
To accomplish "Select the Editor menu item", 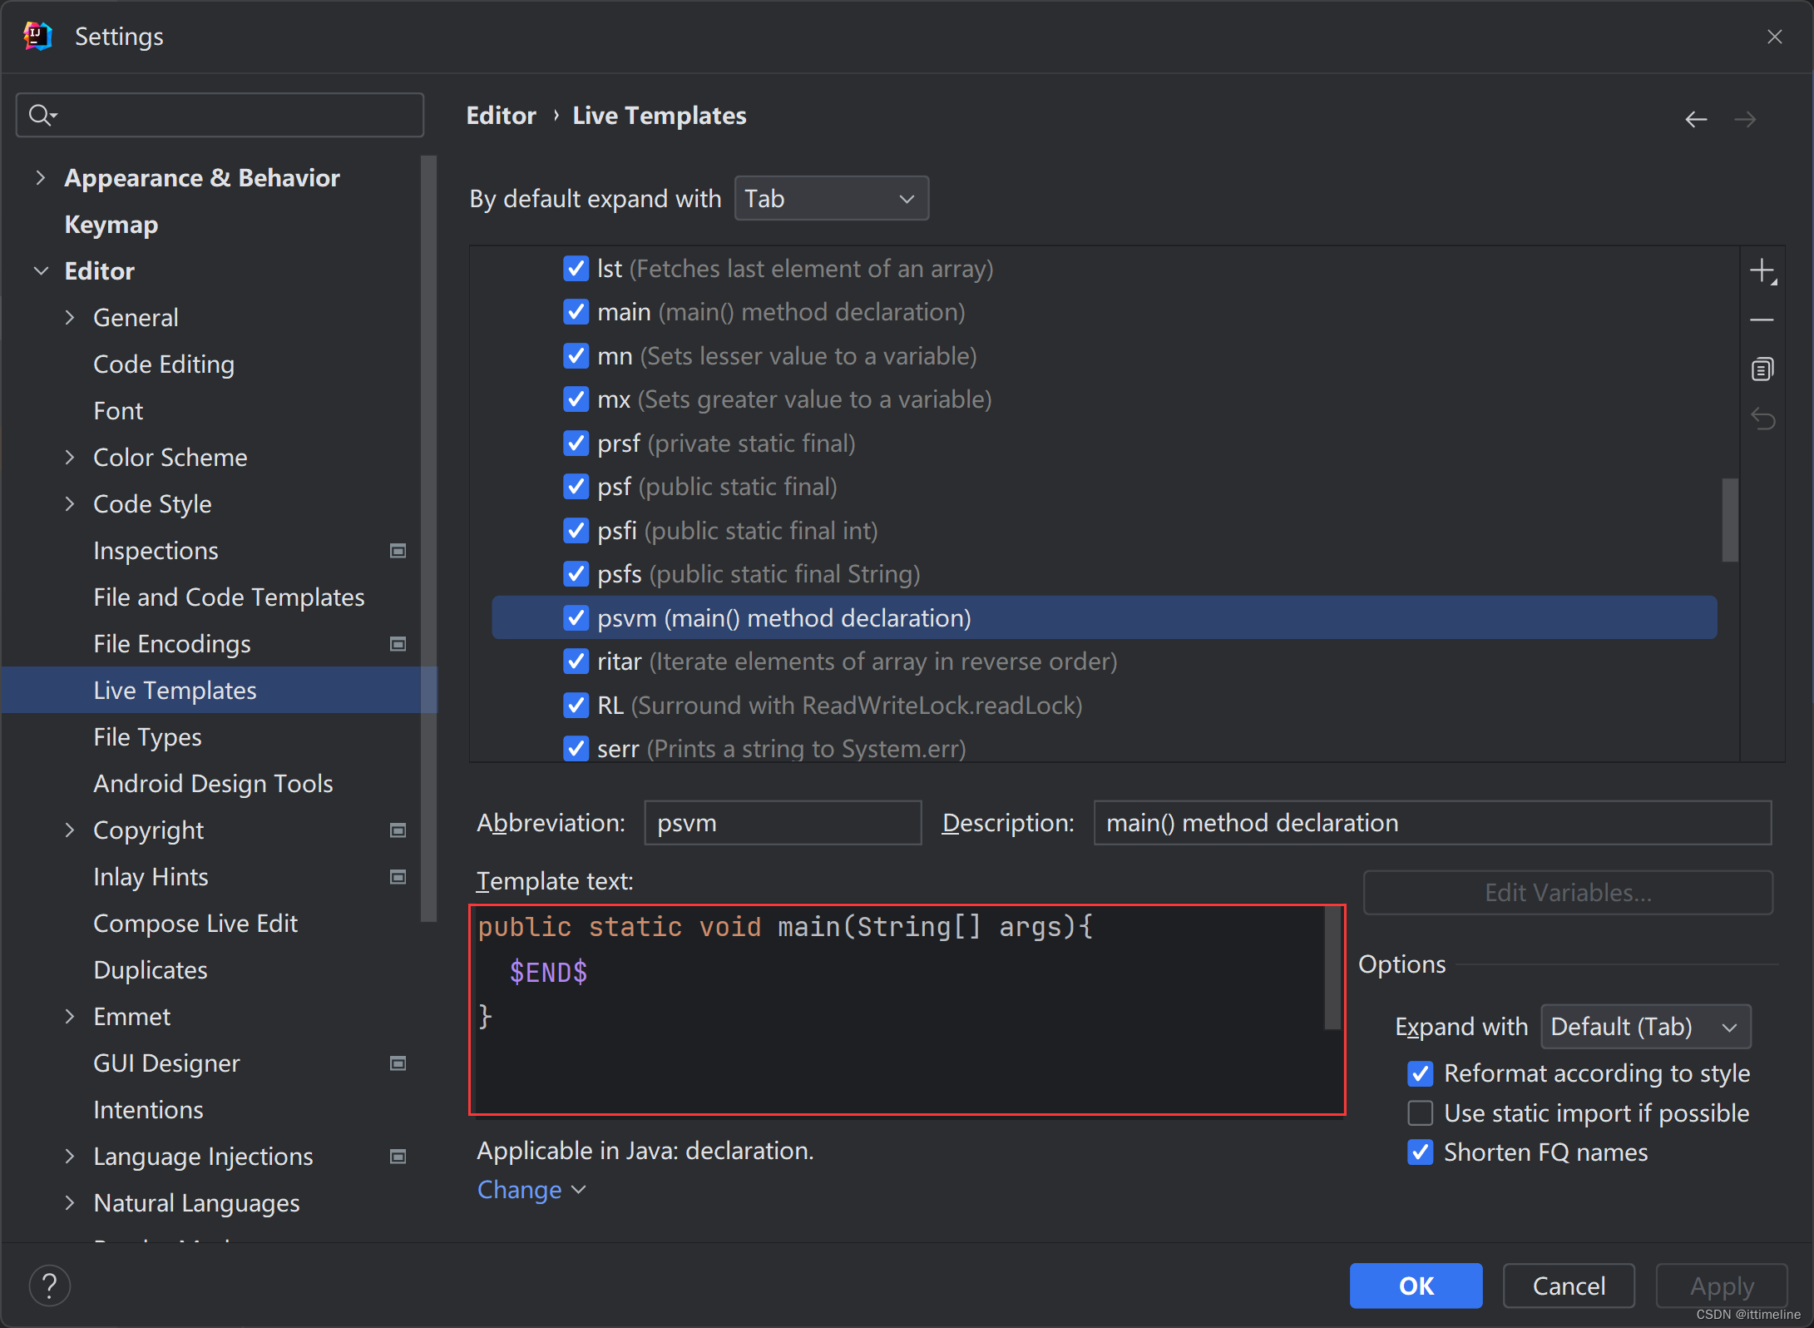I will click(x=100, y=270).
